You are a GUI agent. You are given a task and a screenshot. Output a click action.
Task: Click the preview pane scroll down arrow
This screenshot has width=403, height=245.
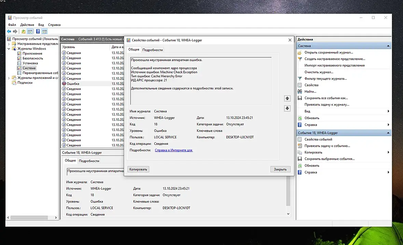point(288,214)
